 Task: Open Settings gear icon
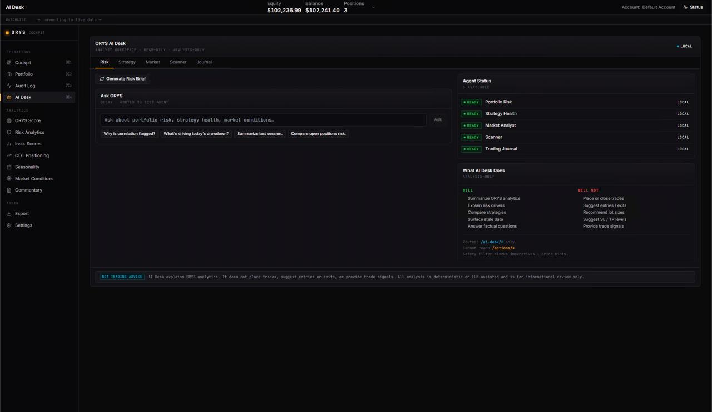[9, 225]
